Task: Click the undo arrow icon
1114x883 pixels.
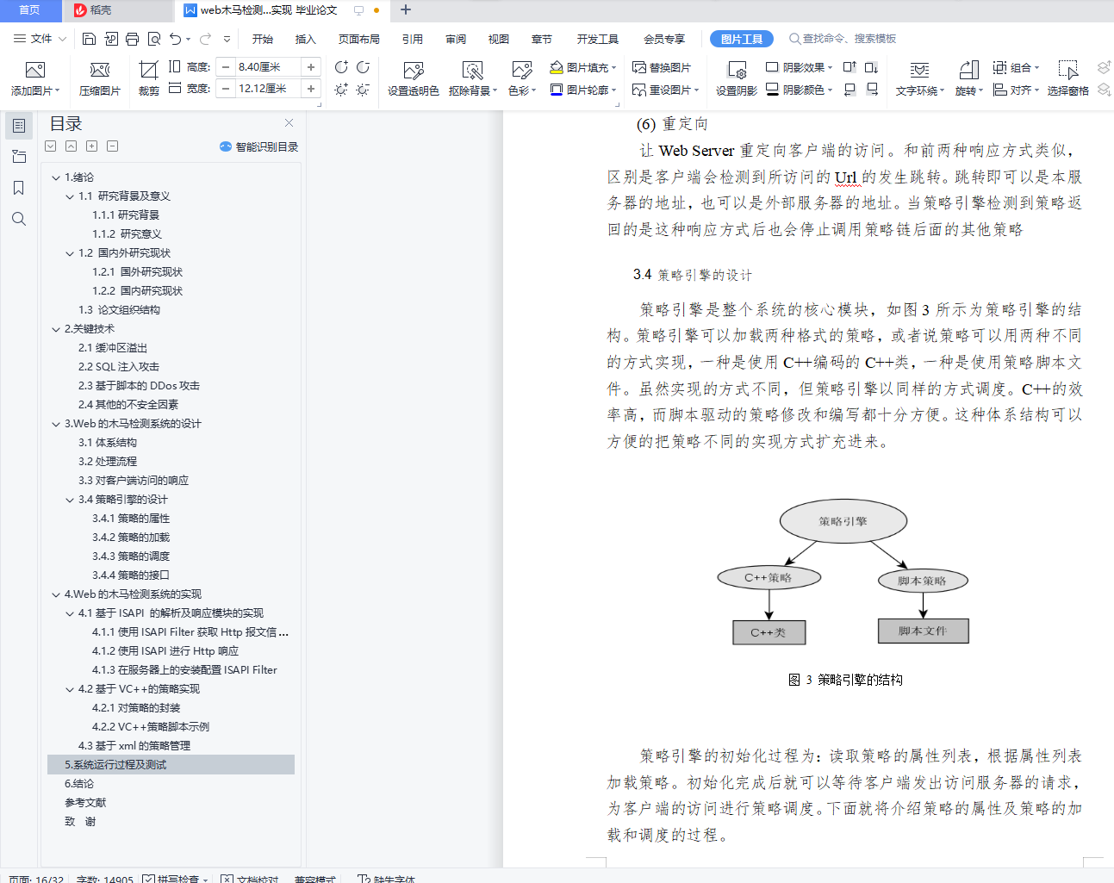Action: point(176,39)
